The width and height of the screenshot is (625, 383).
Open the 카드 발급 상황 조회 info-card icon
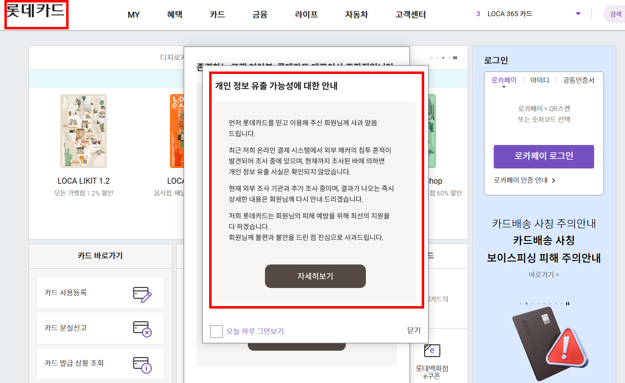143,364
